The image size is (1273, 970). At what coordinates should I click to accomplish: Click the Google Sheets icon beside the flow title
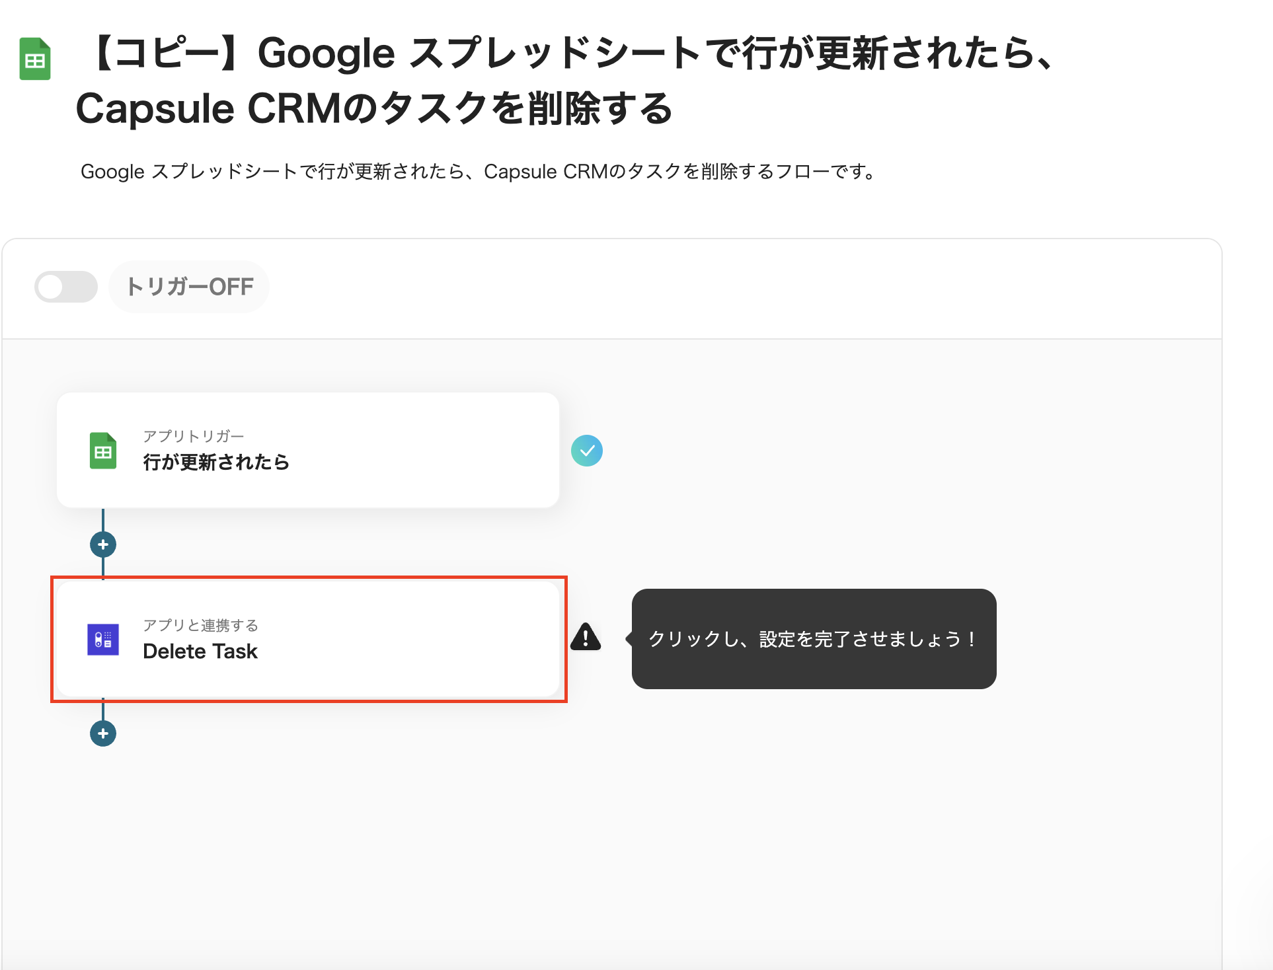[x=35, y=59]
